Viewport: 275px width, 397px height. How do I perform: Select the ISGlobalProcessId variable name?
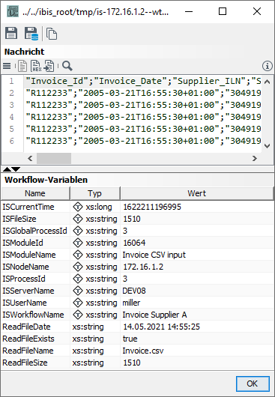[x=34, y=231]
